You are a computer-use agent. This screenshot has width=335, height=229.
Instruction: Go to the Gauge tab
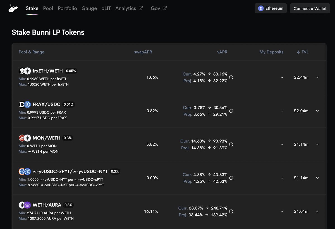pos(89,8)
